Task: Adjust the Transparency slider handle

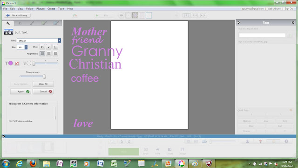Action: pos(44,77)
